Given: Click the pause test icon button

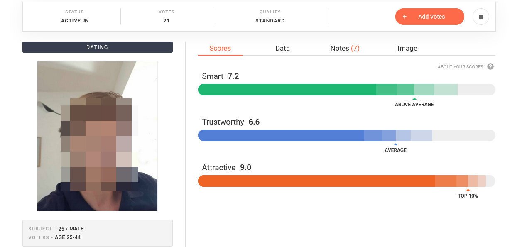Looking at the screenshot, I should coord(481,17).
